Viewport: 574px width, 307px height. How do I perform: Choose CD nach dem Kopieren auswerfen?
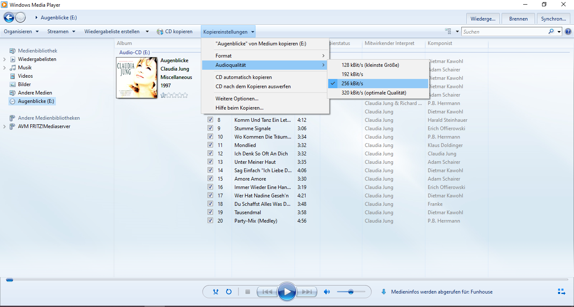(x=265, y=87)
